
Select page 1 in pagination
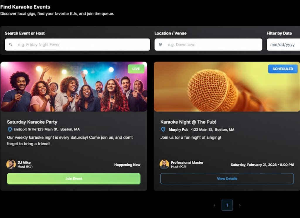coord(227,205)
